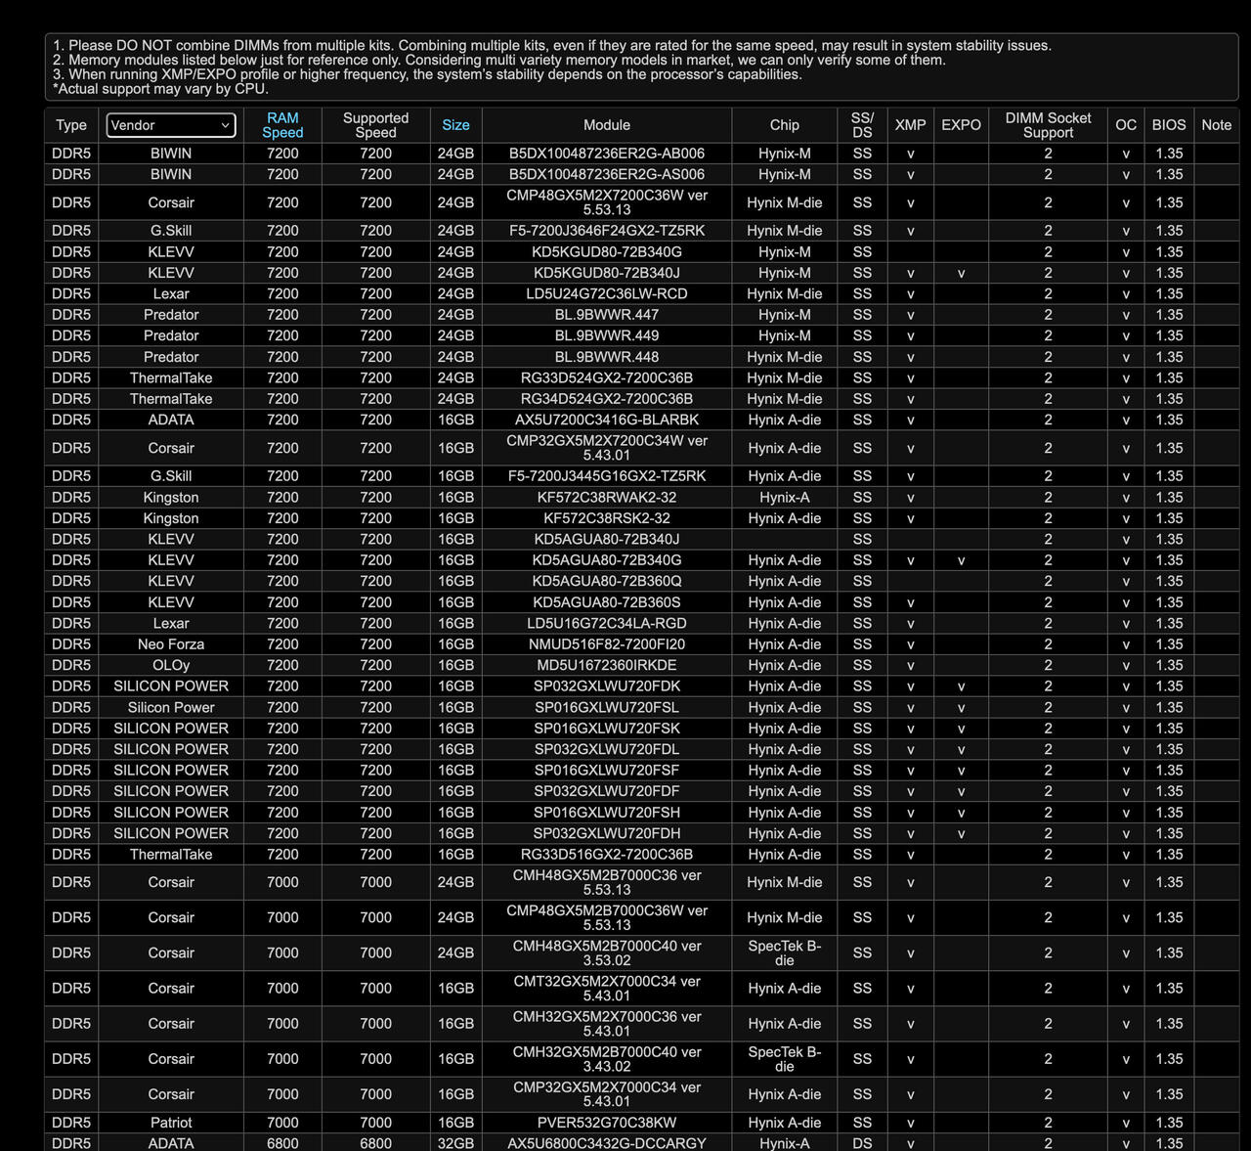Select module KF572C38RSK2-32
The image size is (1251, 1151).
(607, 518)
